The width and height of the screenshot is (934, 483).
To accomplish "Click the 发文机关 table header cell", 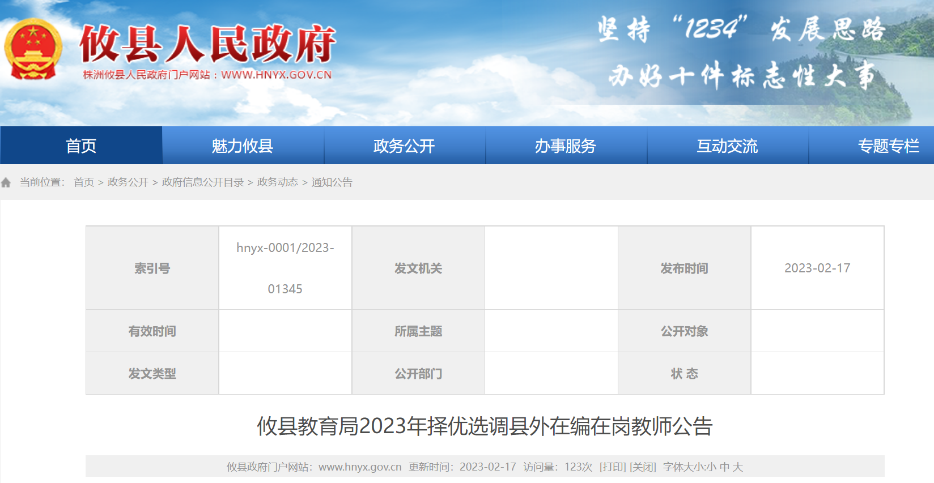I will pos(418,268).
